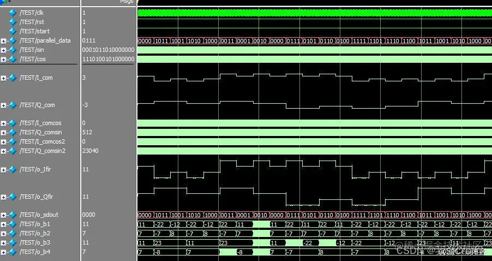
Task: Click the /TEST/I_comcos2 diamond icon
Action: pyautogui.click(x=13, y=141)
